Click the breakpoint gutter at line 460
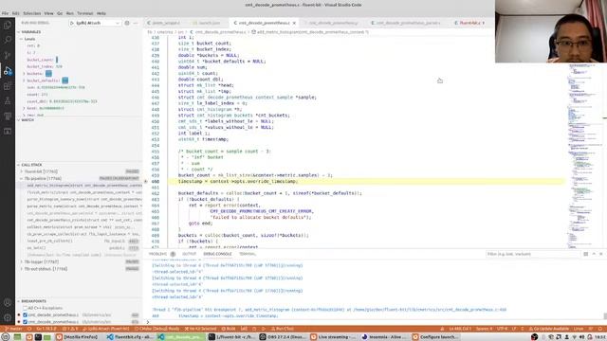Viewport: 607px width, 341px height. [x=146, y=181]
